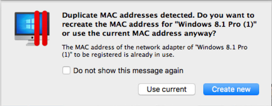This screenshot has height=106, width=272.
Task: Choose Use current to keep the MAC address
Action: coord(167,89)
